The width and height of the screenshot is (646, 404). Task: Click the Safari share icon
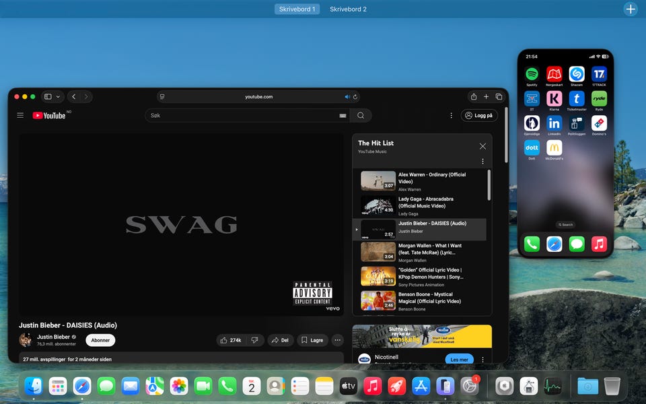pyautogui.click(x=474, y=97)
